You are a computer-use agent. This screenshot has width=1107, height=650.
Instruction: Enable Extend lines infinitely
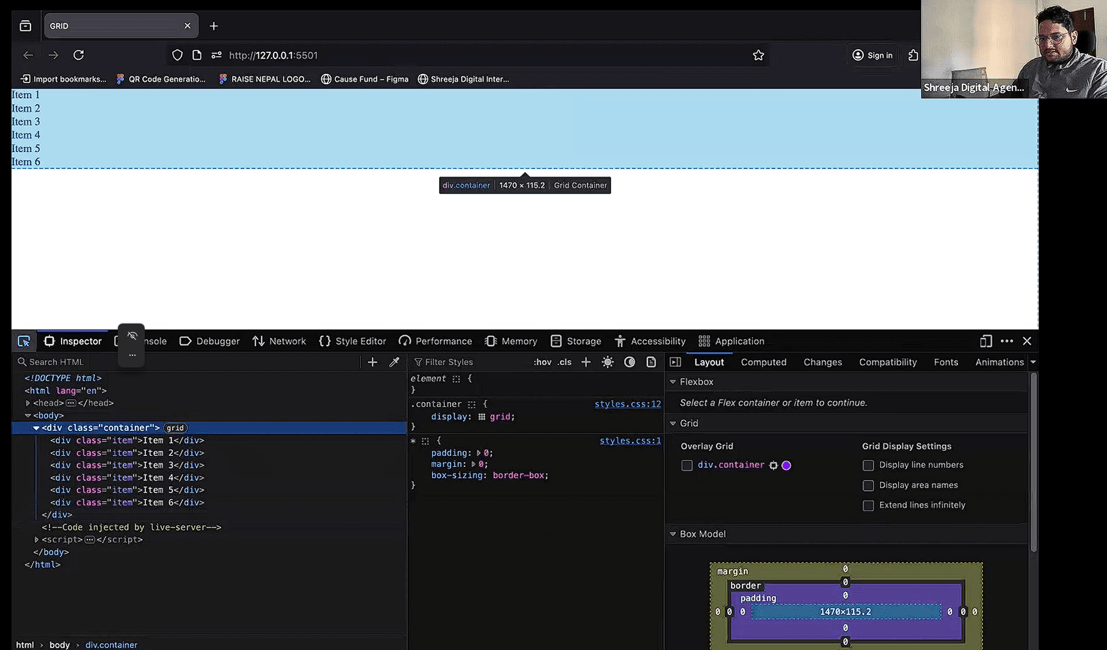[x=868, y=506]
